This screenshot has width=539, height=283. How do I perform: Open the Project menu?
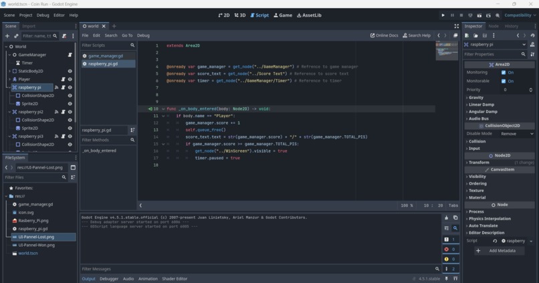[25, 15]
